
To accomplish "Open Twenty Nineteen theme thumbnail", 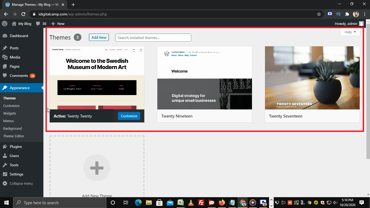I will click(205, 78).
